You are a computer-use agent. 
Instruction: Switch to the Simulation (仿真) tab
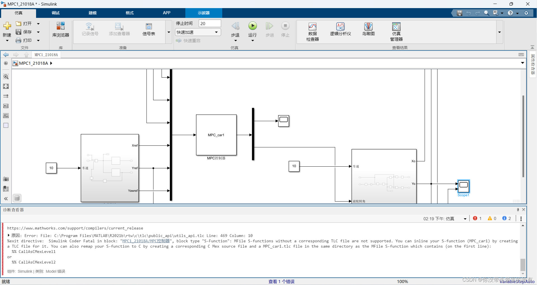click(x=18, y=13)
